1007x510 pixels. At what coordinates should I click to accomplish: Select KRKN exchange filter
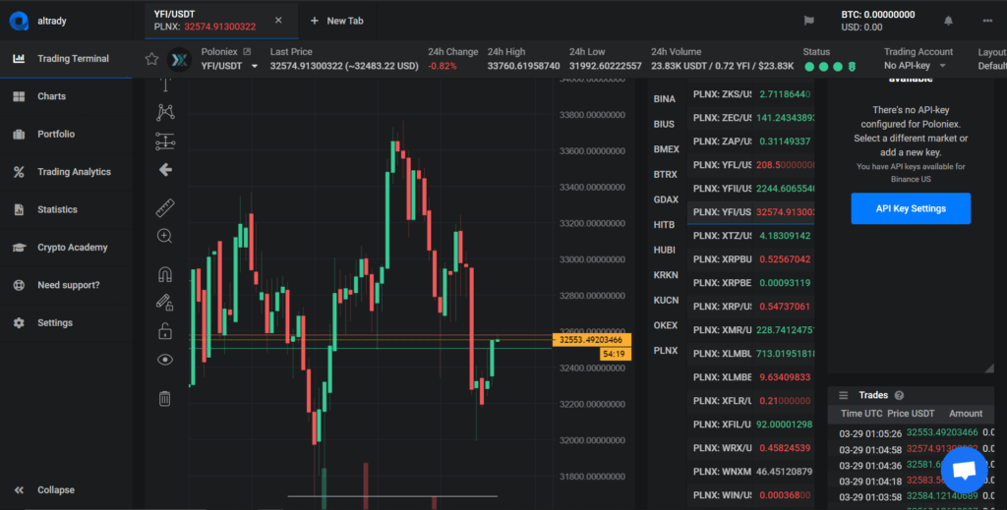click(x=666, y=274)
